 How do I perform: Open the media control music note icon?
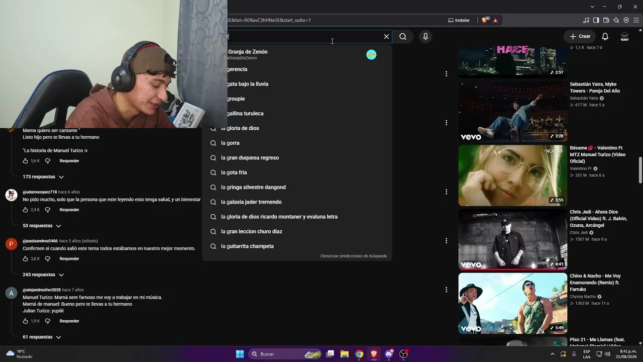[586, 20]
